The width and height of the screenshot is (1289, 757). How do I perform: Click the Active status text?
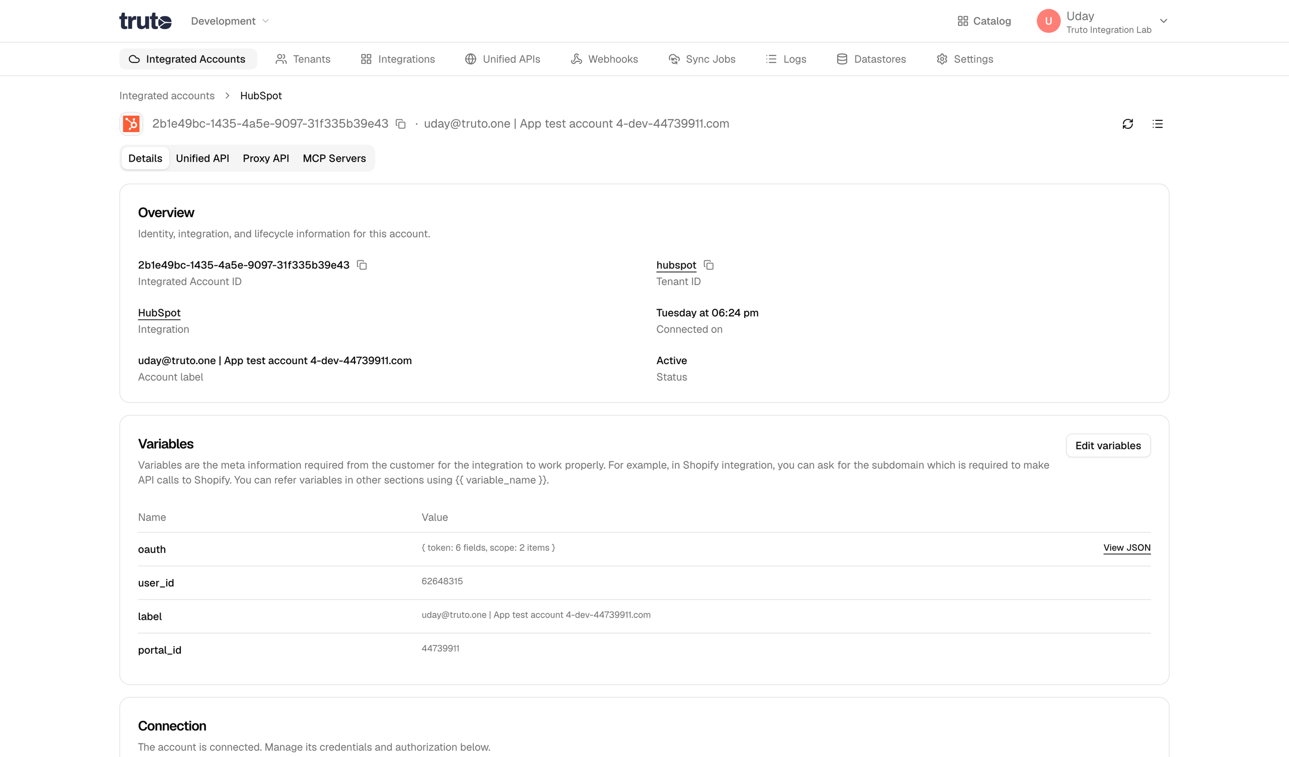pyautogui.click(x=672, y=361)
